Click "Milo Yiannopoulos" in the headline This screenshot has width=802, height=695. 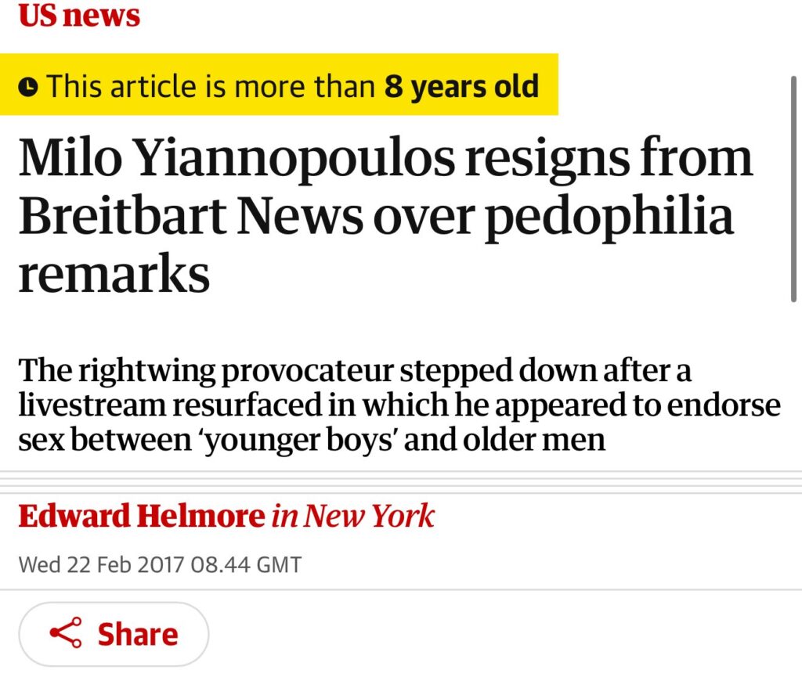[x=235, y=157]
